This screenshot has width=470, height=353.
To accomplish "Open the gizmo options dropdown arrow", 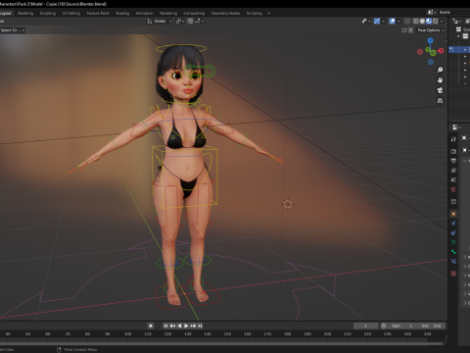I will tap(383, 21).
